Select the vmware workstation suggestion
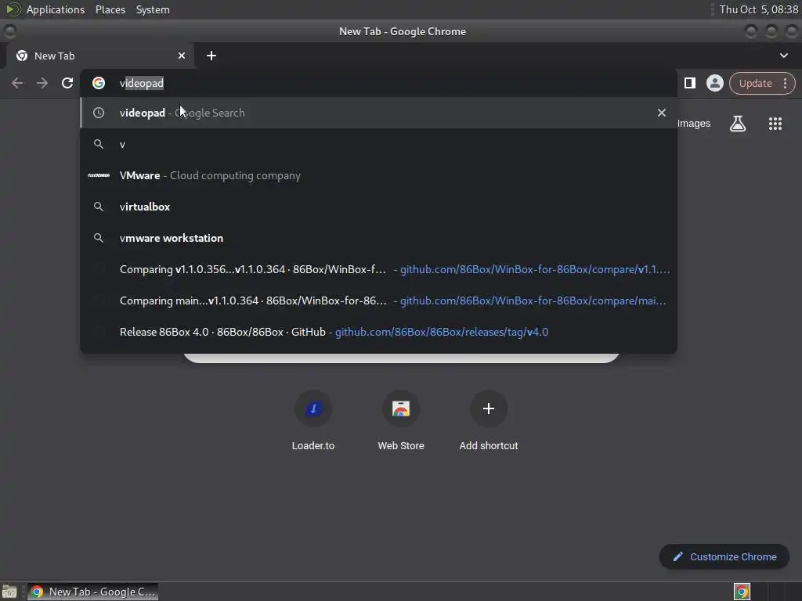The image size is (802, 601). tap(378, 238)
